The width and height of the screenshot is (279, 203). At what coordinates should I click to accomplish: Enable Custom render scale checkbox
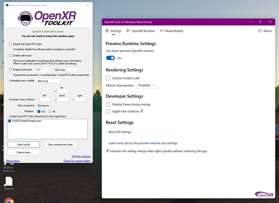pos(108,78)
